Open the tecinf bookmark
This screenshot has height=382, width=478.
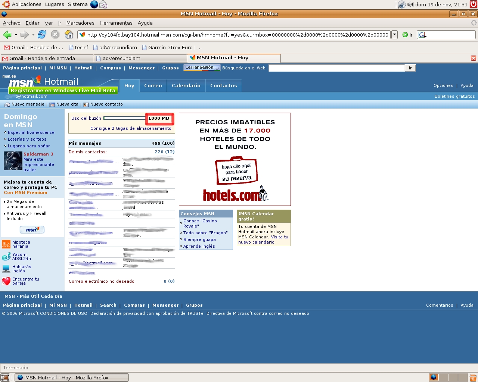78,47
